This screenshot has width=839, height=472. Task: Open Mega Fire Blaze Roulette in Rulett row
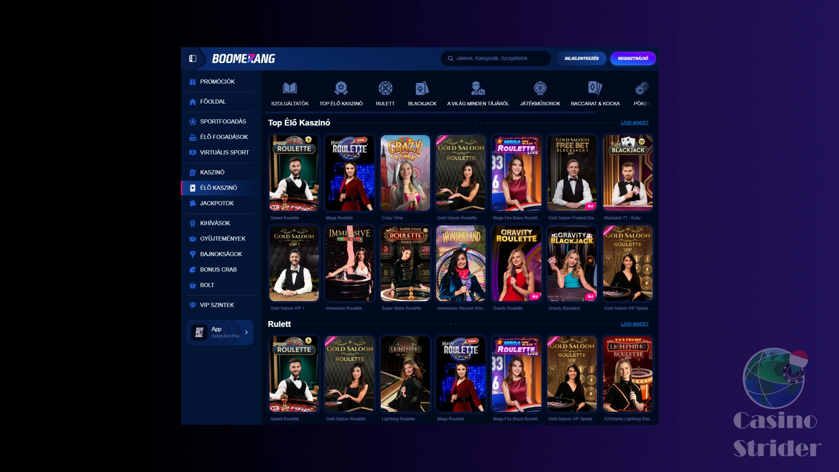[516, 374]
